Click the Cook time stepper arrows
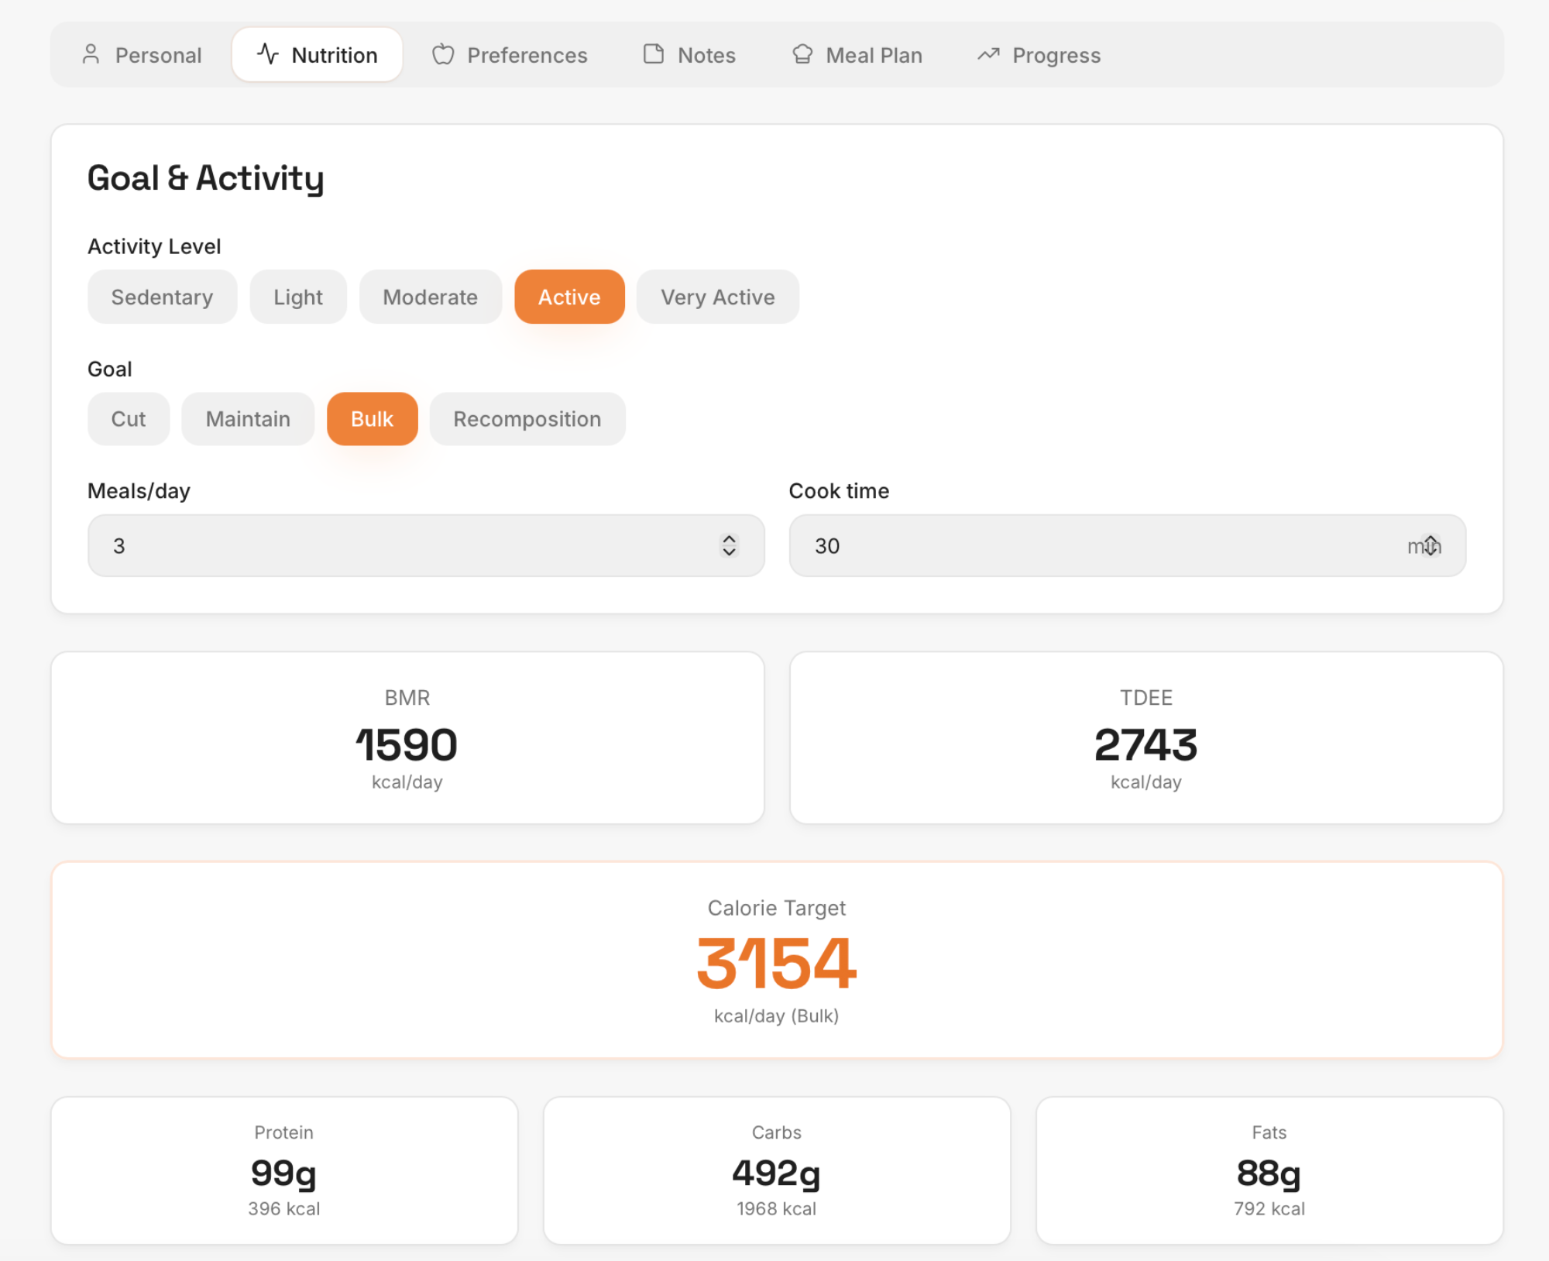1549x1261 pixels. click(x=1431, y=545)
